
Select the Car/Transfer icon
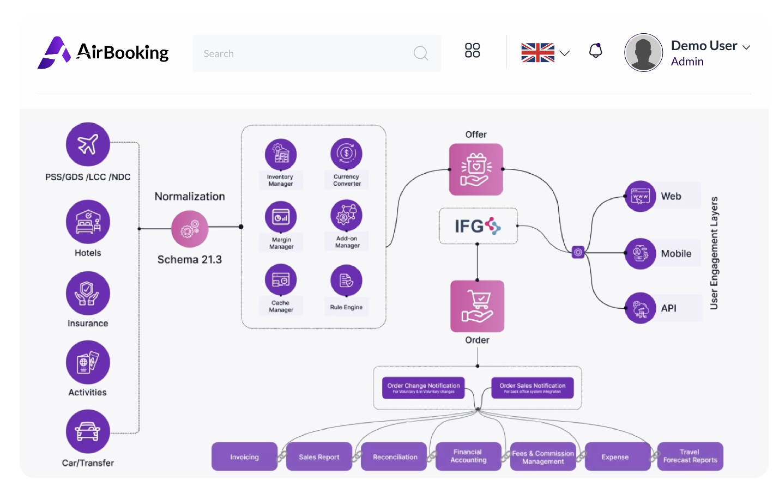(88, 432)
